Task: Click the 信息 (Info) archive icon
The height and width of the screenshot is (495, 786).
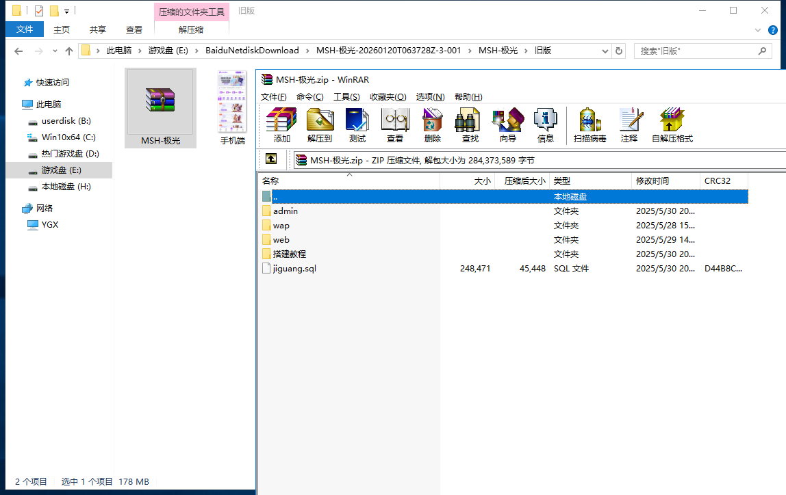Action: point(546,125)
